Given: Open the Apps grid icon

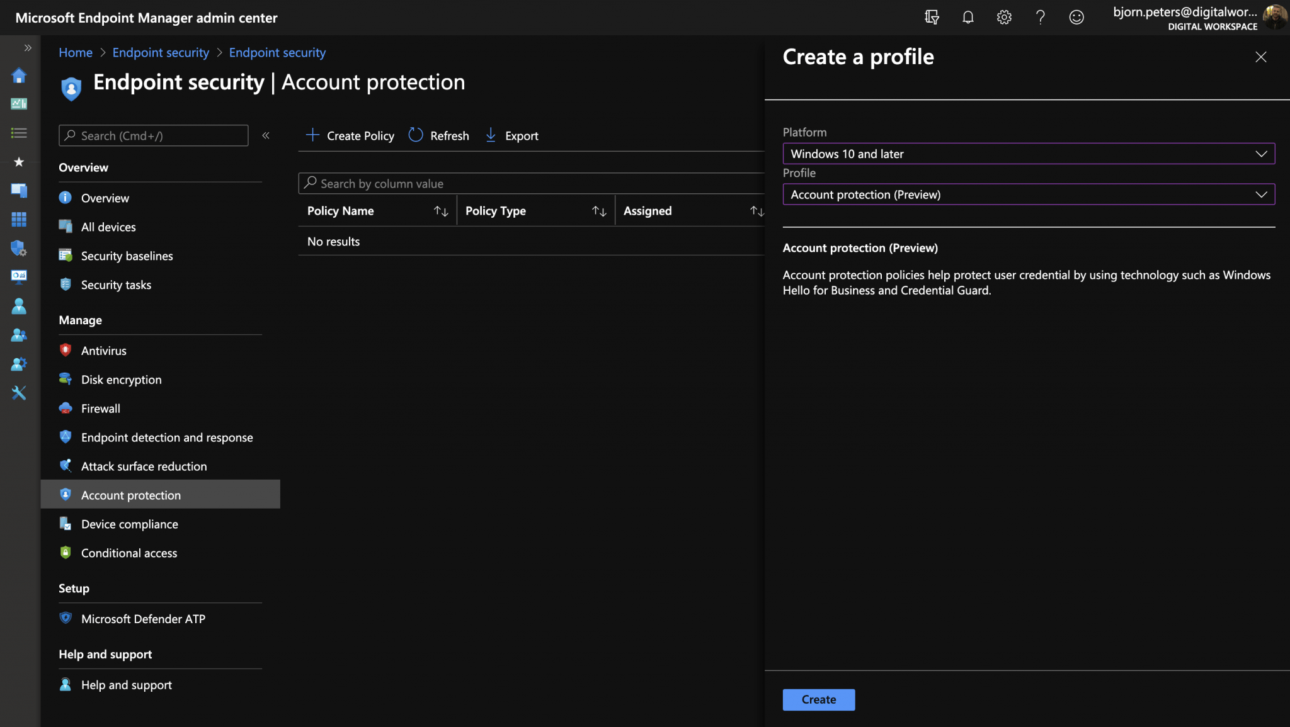Looking at the screenshot, I should pos(19,219).
